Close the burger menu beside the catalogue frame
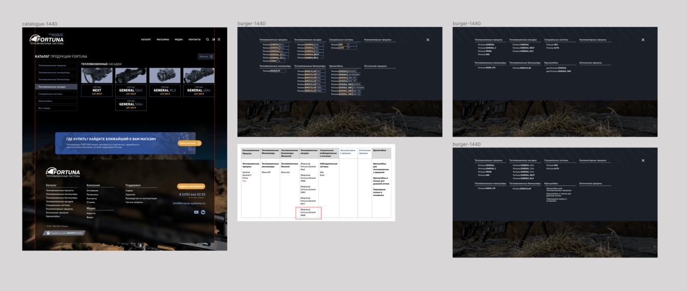Viewport: 687px width, 291px height. point(428,39)
